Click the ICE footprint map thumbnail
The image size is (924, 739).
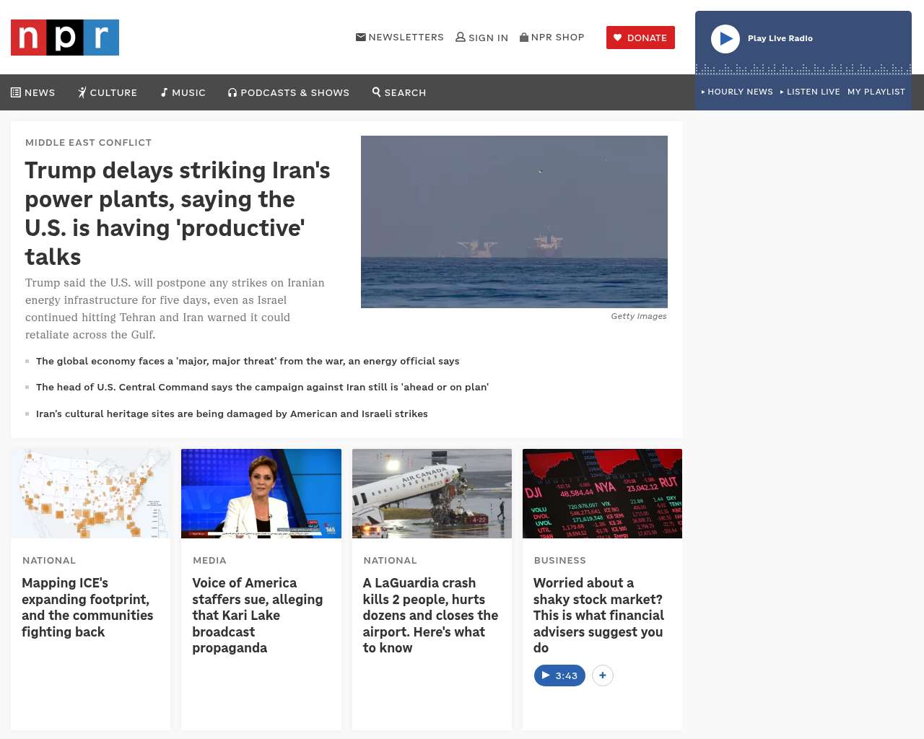tap(91, 494)
